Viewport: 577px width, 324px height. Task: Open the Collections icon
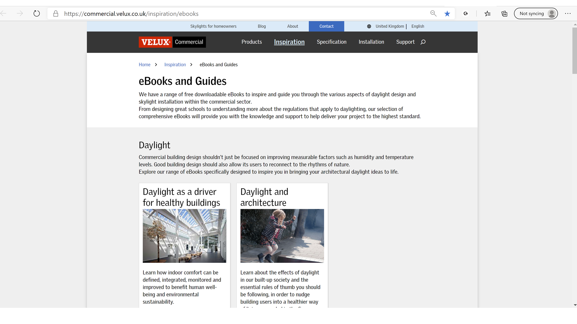tap(504, 13)
